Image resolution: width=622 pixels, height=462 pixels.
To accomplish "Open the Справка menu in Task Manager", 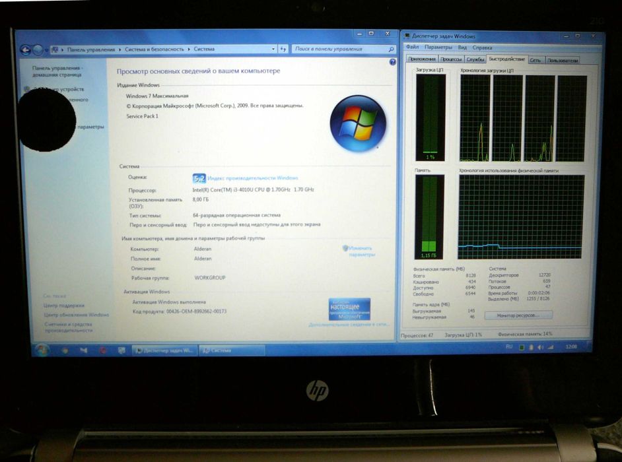I will click(482, 48).
